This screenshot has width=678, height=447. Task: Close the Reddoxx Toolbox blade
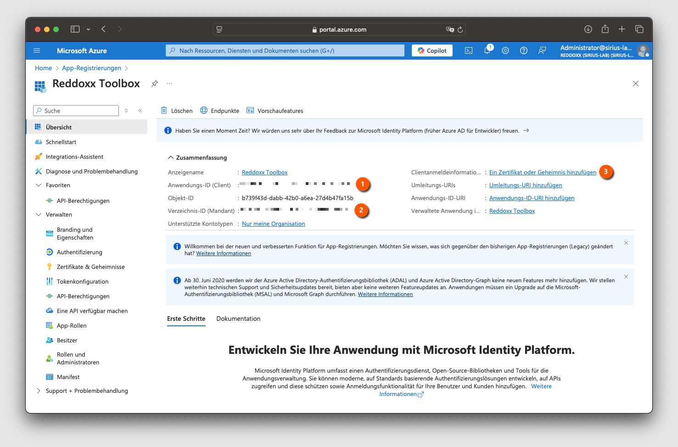click(636, 84)
